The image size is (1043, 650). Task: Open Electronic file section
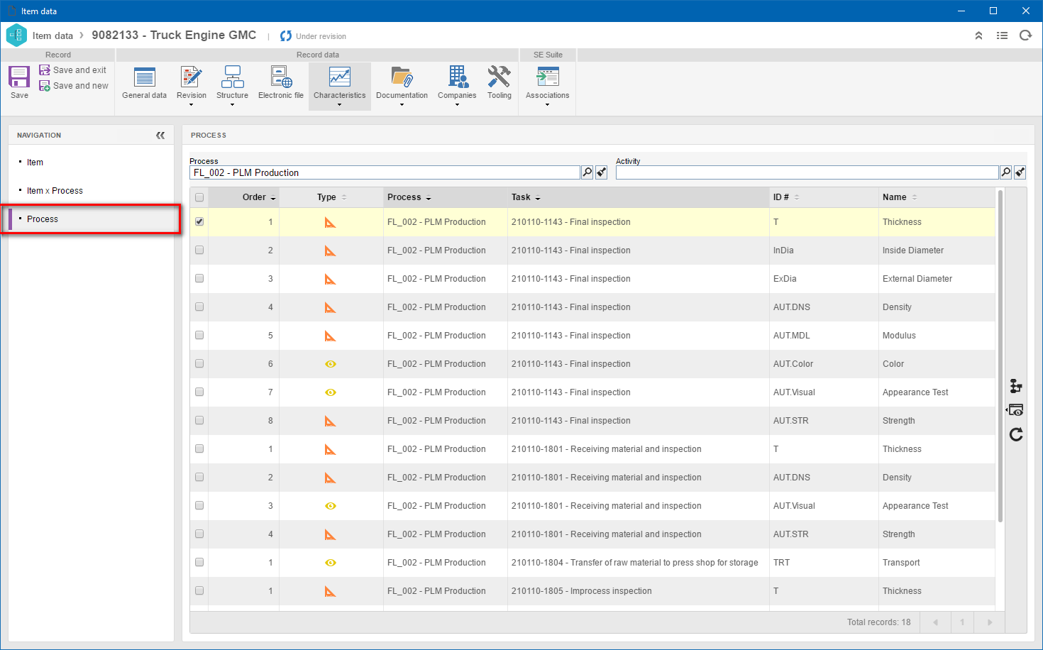[281, 83]
